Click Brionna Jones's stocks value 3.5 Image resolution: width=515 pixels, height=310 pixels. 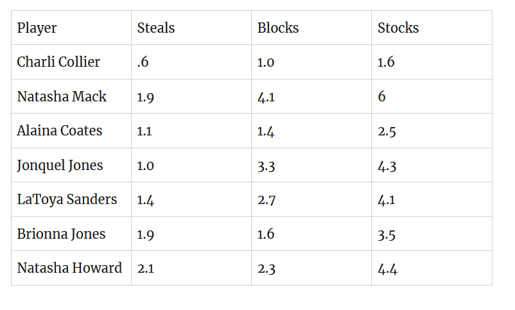pos(387,234)
